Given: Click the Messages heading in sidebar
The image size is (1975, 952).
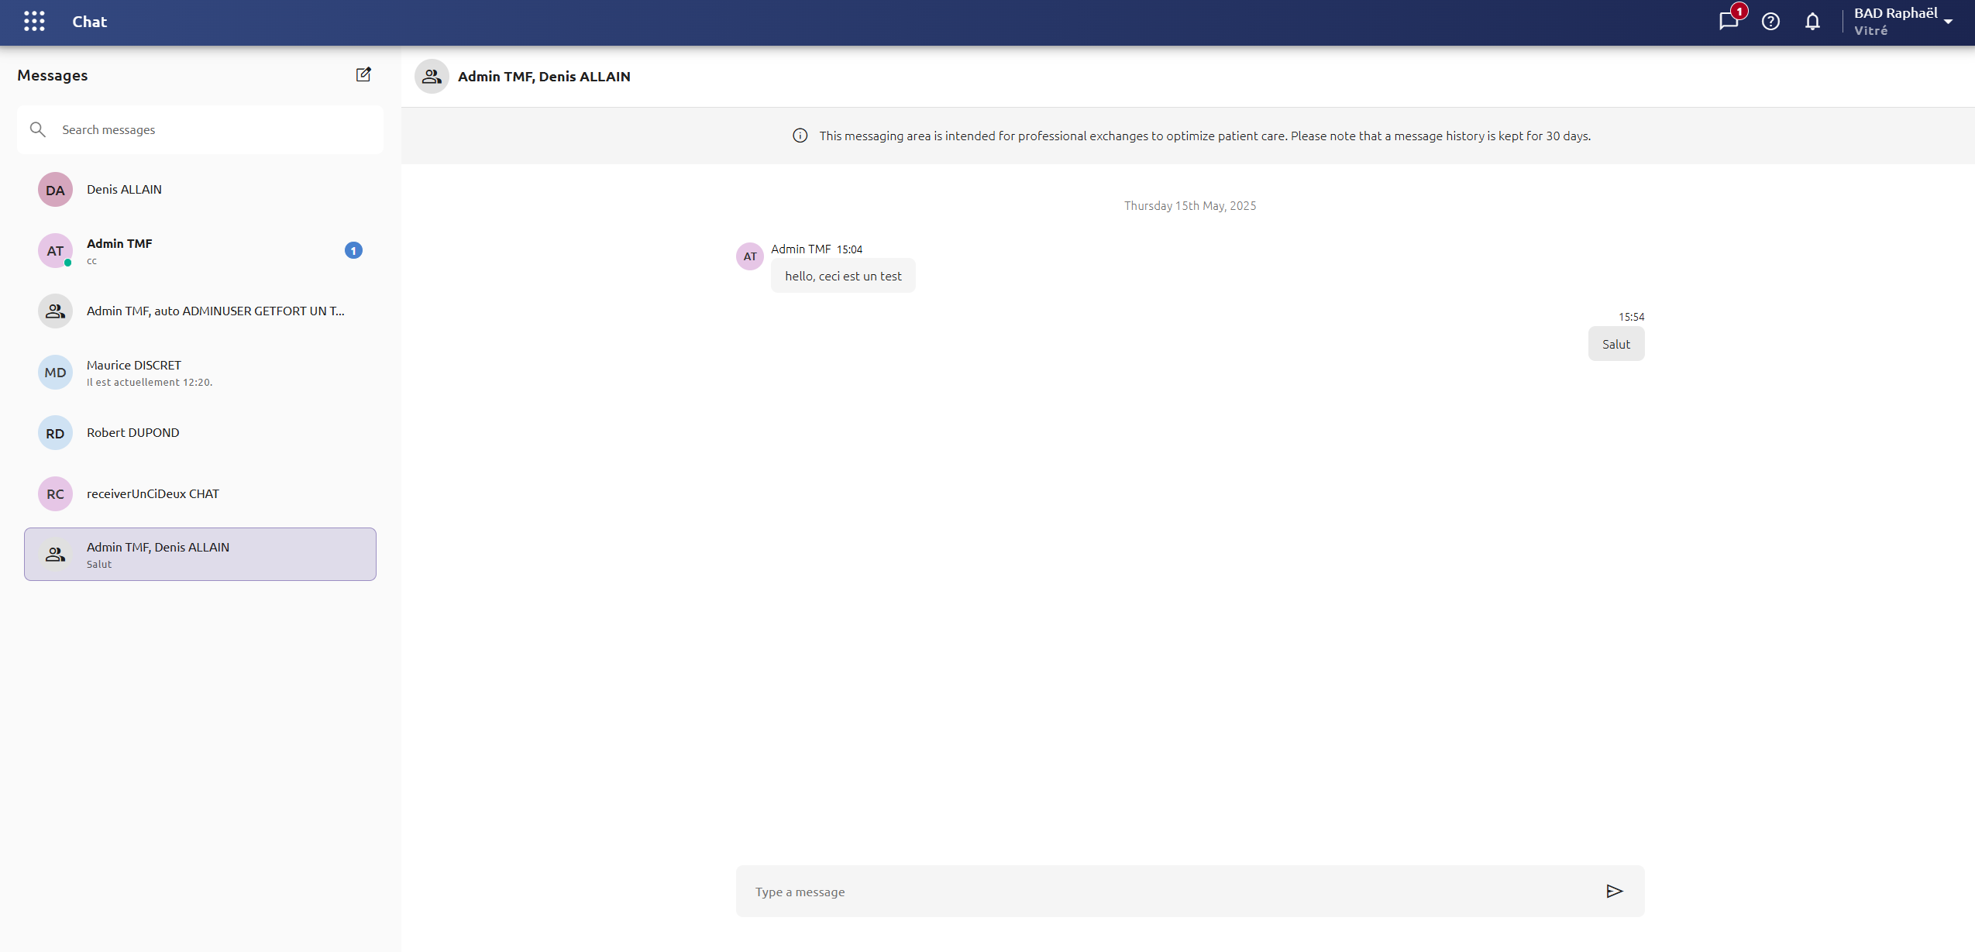Looking at the screenshot, I should (x=53, y=75).
